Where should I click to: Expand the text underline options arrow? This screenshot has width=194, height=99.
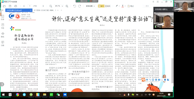click(125, 6)
